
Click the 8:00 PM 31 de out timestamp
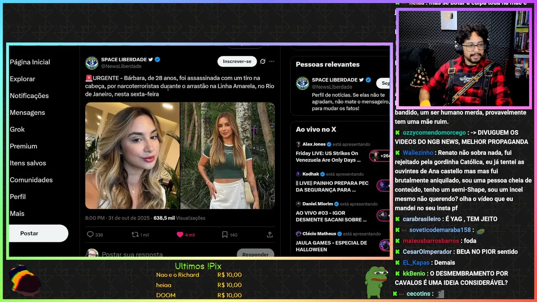117,218
